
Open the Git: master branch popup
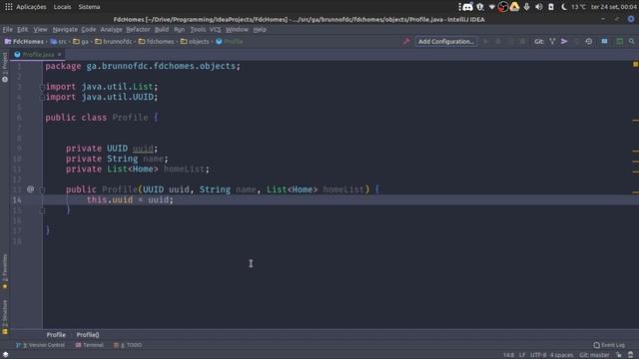point(594,355)
